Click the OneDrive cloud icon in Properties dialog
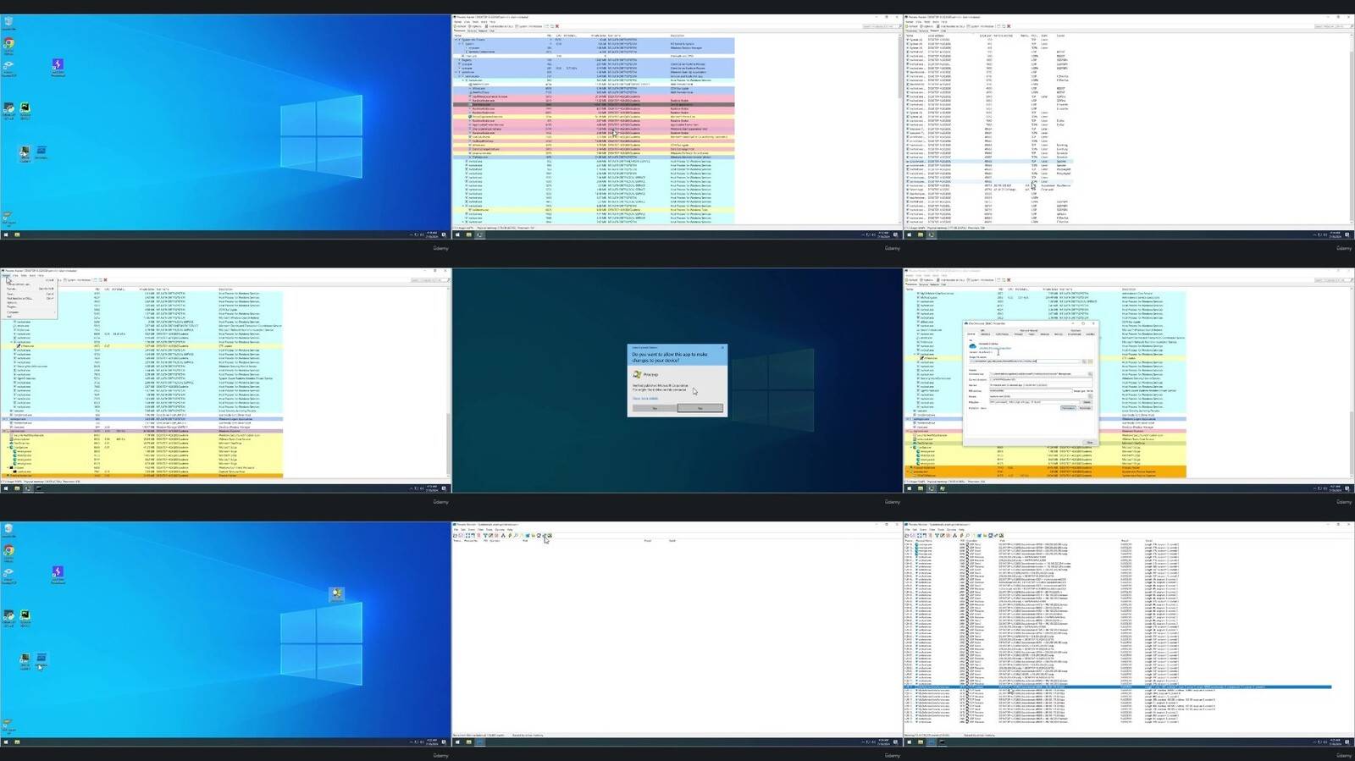Screen dimensions: 1355x761 972,346
